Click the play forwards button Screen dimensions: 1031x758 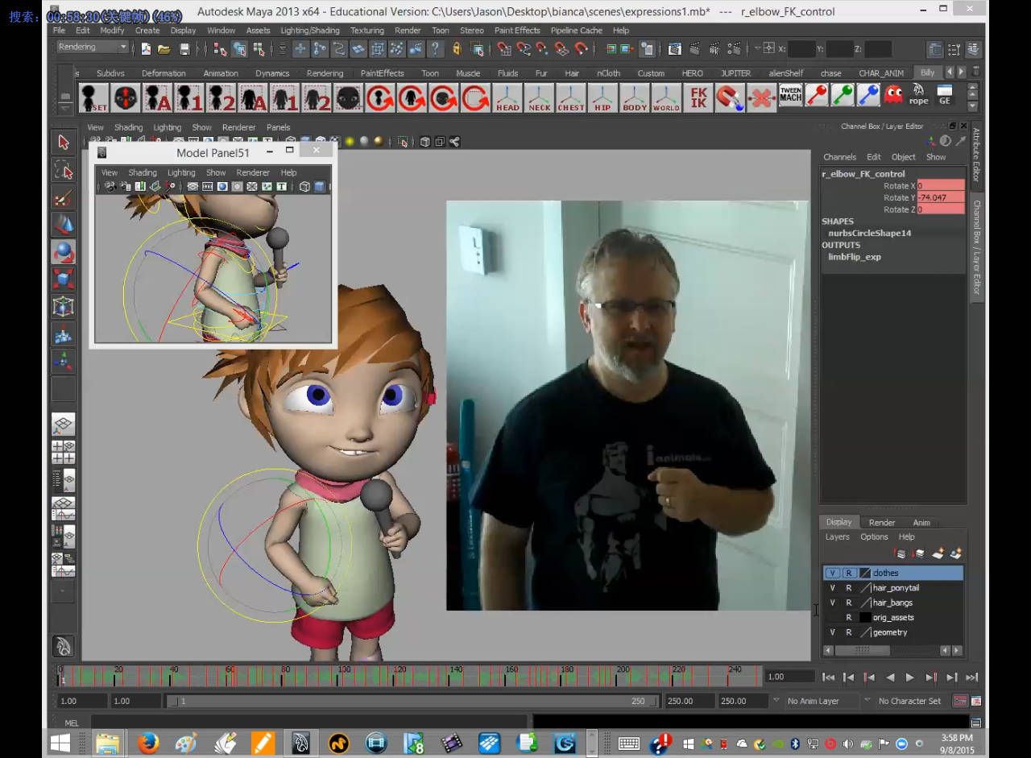point(910,677)
